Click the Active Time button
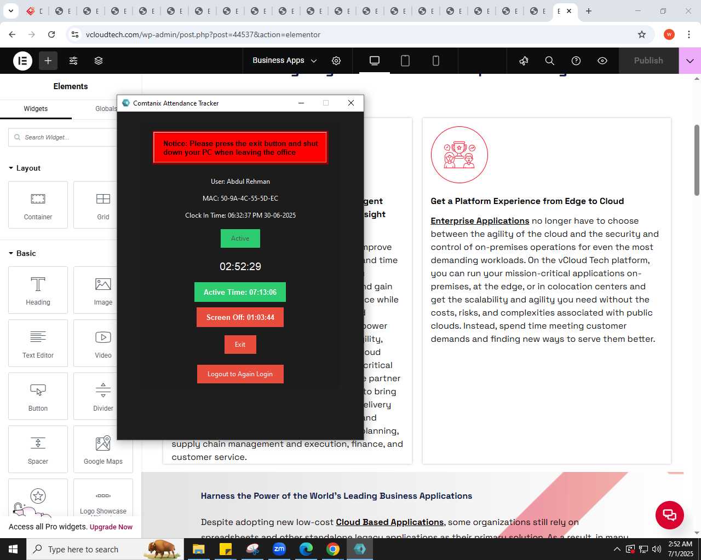This screenshot has width=701, height=560. click(240, 292)
